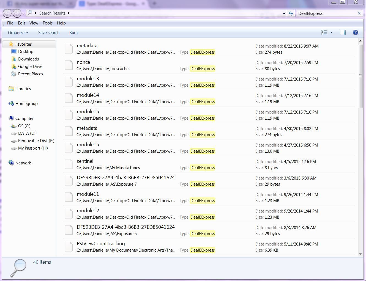Select Google Drive in Favorites

point(30,66)
